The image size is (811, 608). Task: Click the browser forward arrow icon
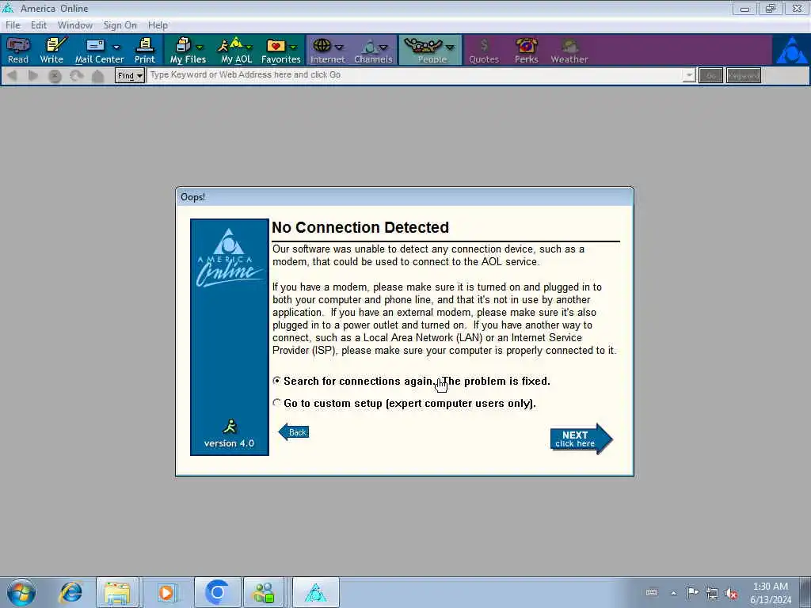tap(33, 75)
